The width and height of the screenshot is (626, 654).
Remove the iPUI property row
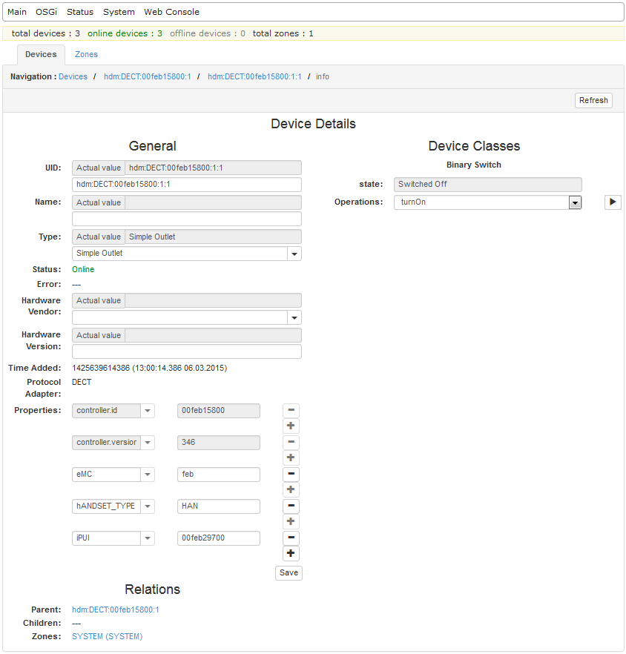(x=291, y=538)
